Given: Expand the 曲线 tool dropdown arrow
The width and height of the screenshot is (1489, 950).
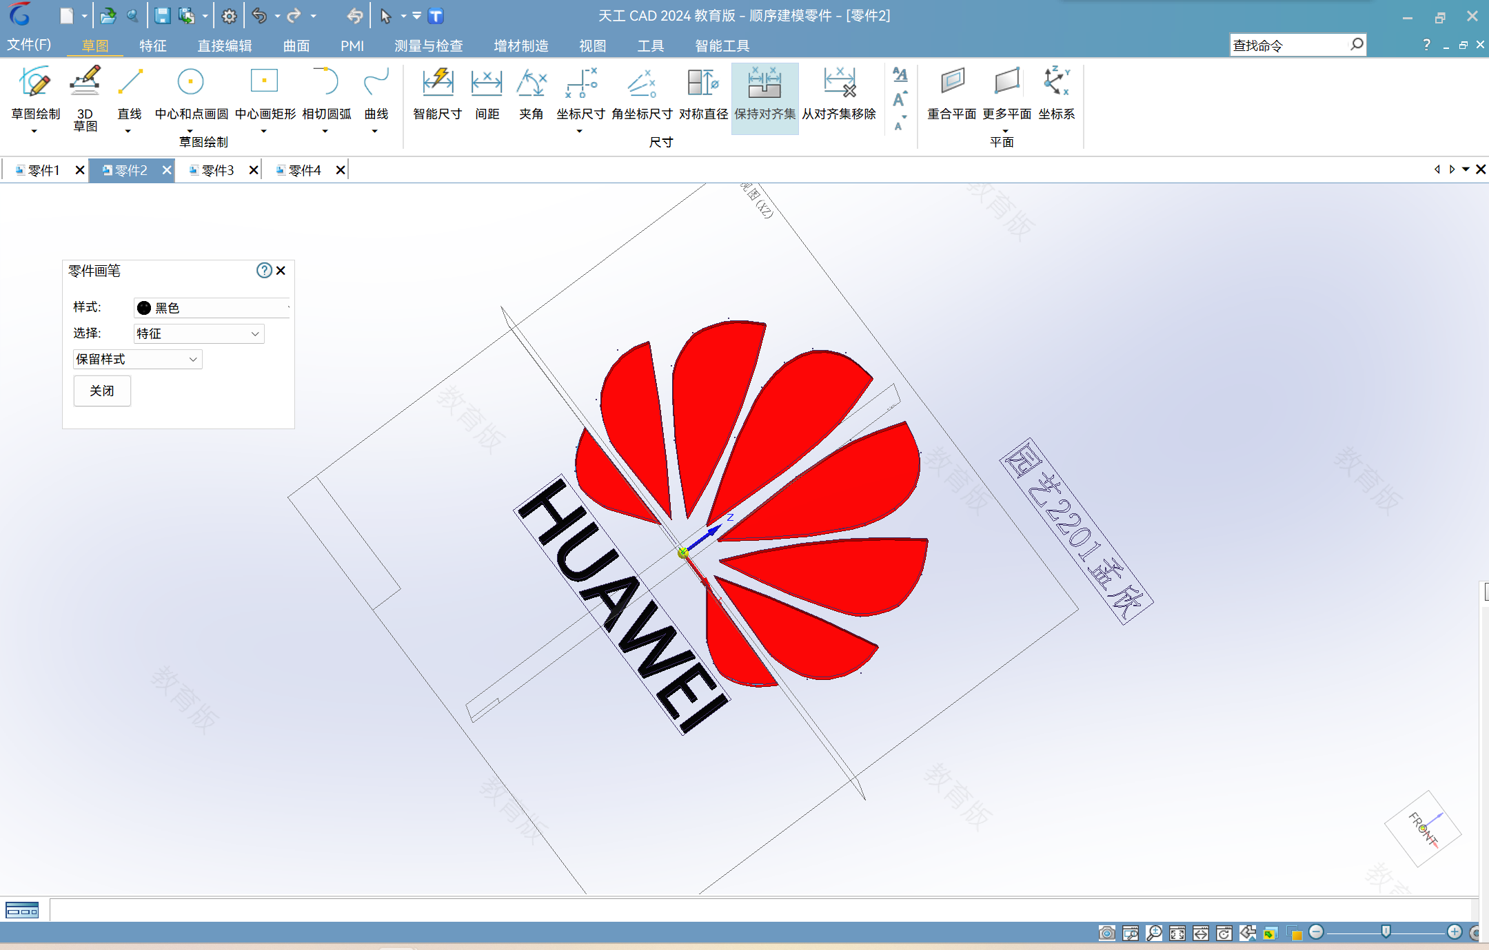Looking at the screenshot, I should [374, 131].
